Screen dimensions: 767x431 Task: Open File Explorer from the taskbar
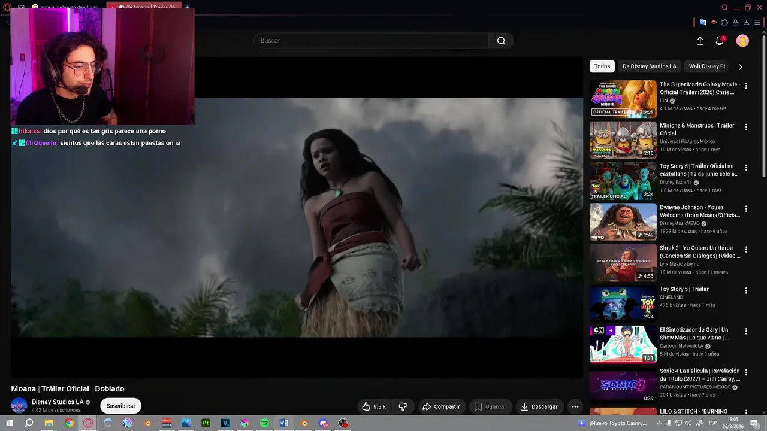(x=49, y=423)
